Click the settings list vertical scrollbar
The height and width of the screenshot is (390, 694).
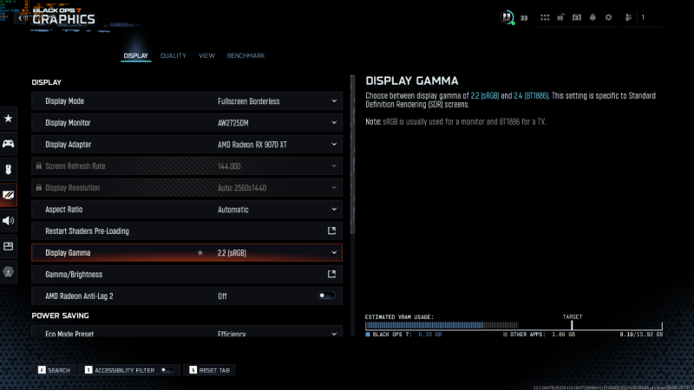[x=353, y=155]
